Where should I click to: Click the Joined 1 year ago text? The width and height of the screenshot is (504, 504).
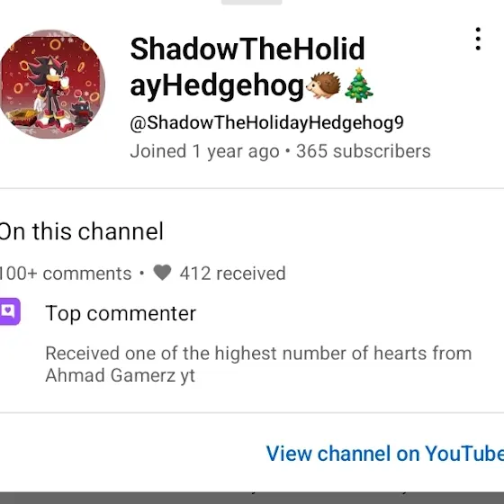click(204, 151)
